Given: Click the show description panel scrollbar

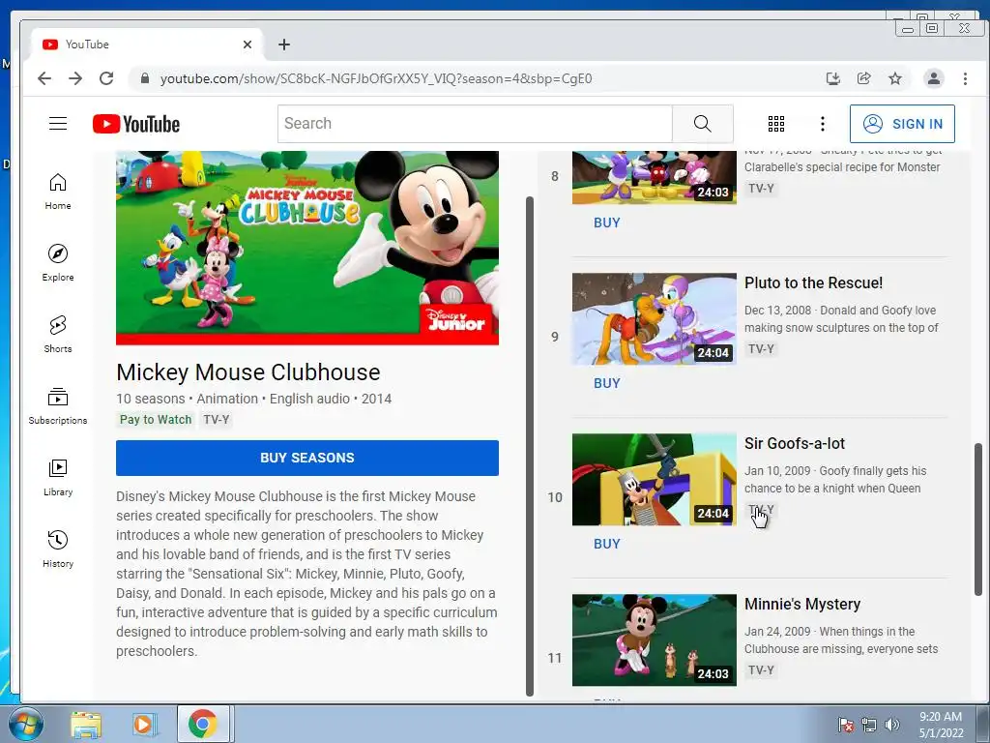Looking at the screenshot, I should point(530,446).
